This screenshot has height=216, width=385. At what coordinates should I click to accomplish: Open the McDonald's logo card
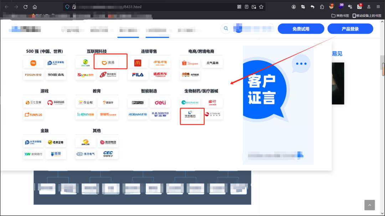pos(138,63)
